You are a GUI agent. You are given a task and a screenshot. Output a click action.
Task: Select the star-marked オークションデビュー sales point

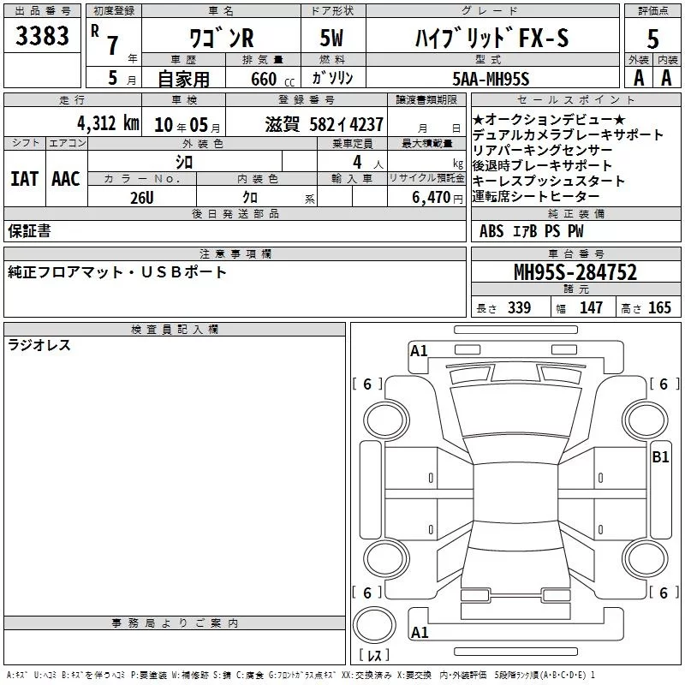(549, 120)
